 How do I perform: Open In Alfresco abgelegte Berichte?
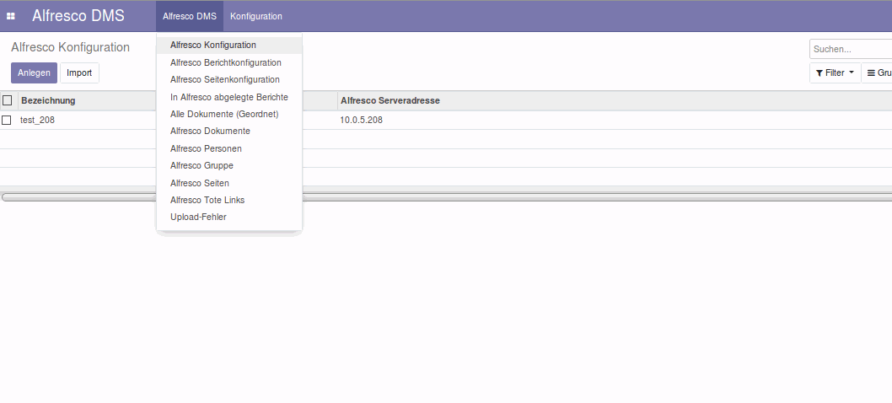pyautogui.click(x=229, y=97)
